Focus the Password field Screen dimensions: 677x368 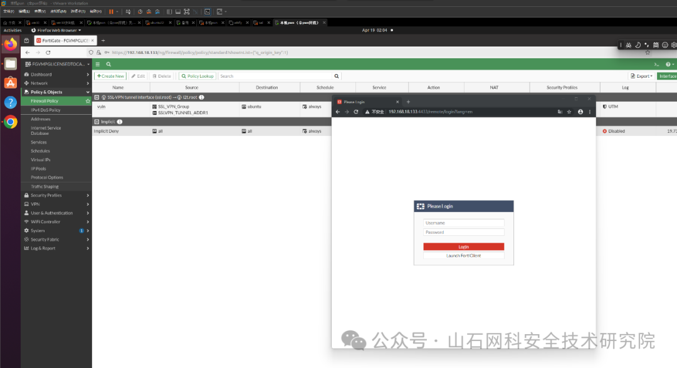[x=464, y=233]
